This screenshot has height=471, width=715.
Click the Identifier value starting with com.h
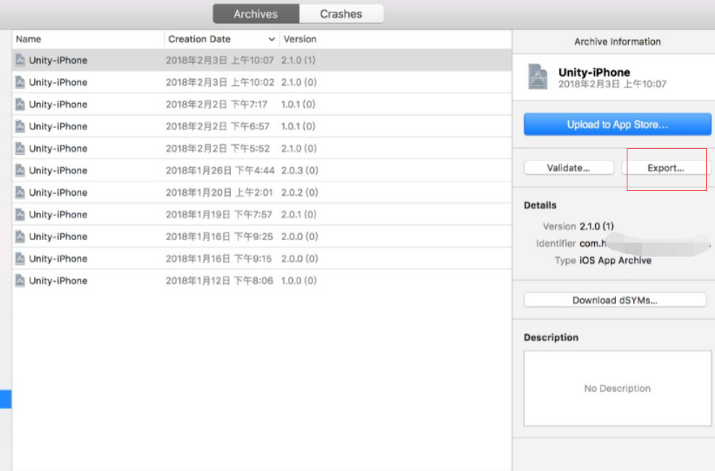[x=645, y=244]
